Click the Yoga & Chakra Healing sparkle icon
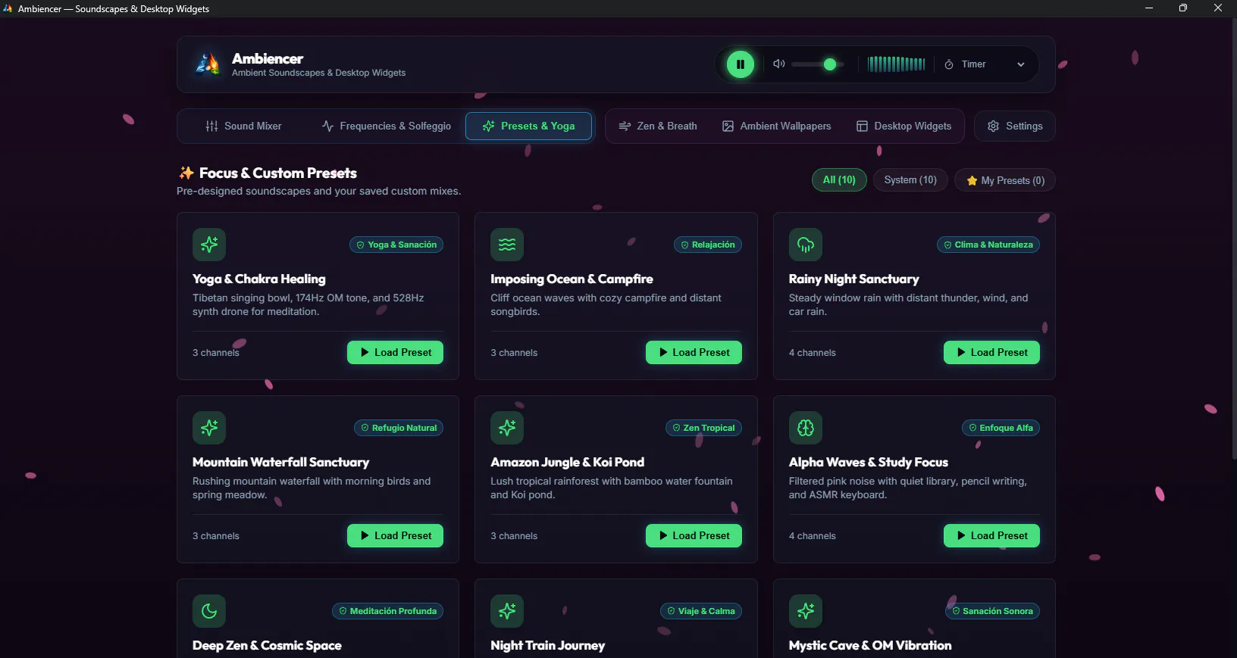Image resolution: width=1237 pixels, height=658 pixels. coord(209,245)
